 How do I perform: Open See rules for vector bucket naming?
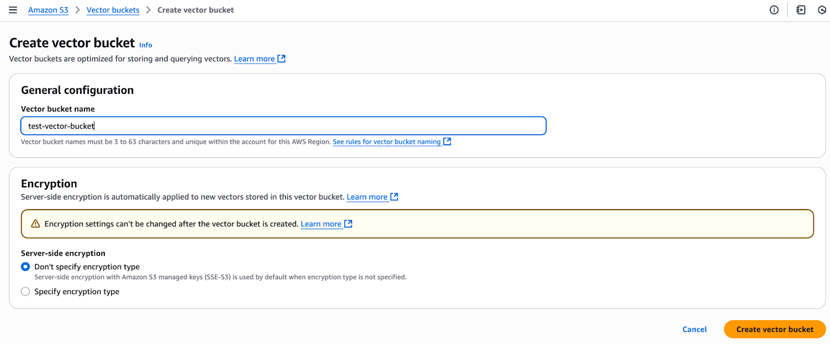click(386, 142)
